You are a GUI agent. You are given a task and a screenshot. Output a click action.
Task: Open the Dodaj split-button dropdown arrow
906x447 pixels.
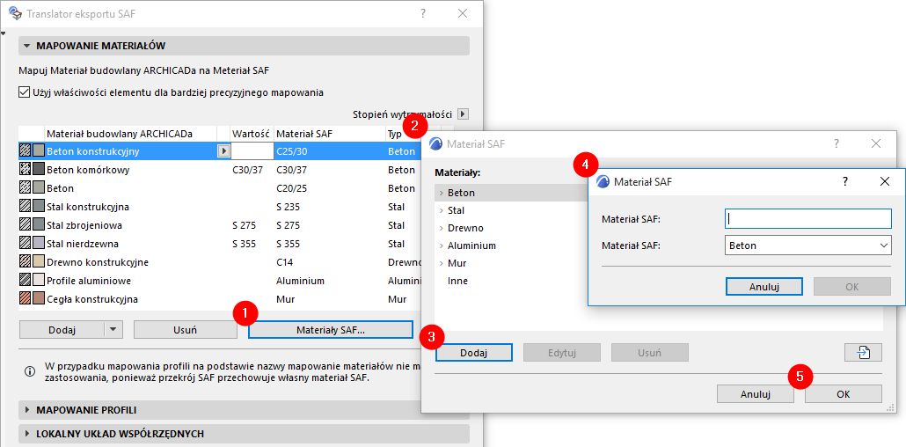(113, 330)
